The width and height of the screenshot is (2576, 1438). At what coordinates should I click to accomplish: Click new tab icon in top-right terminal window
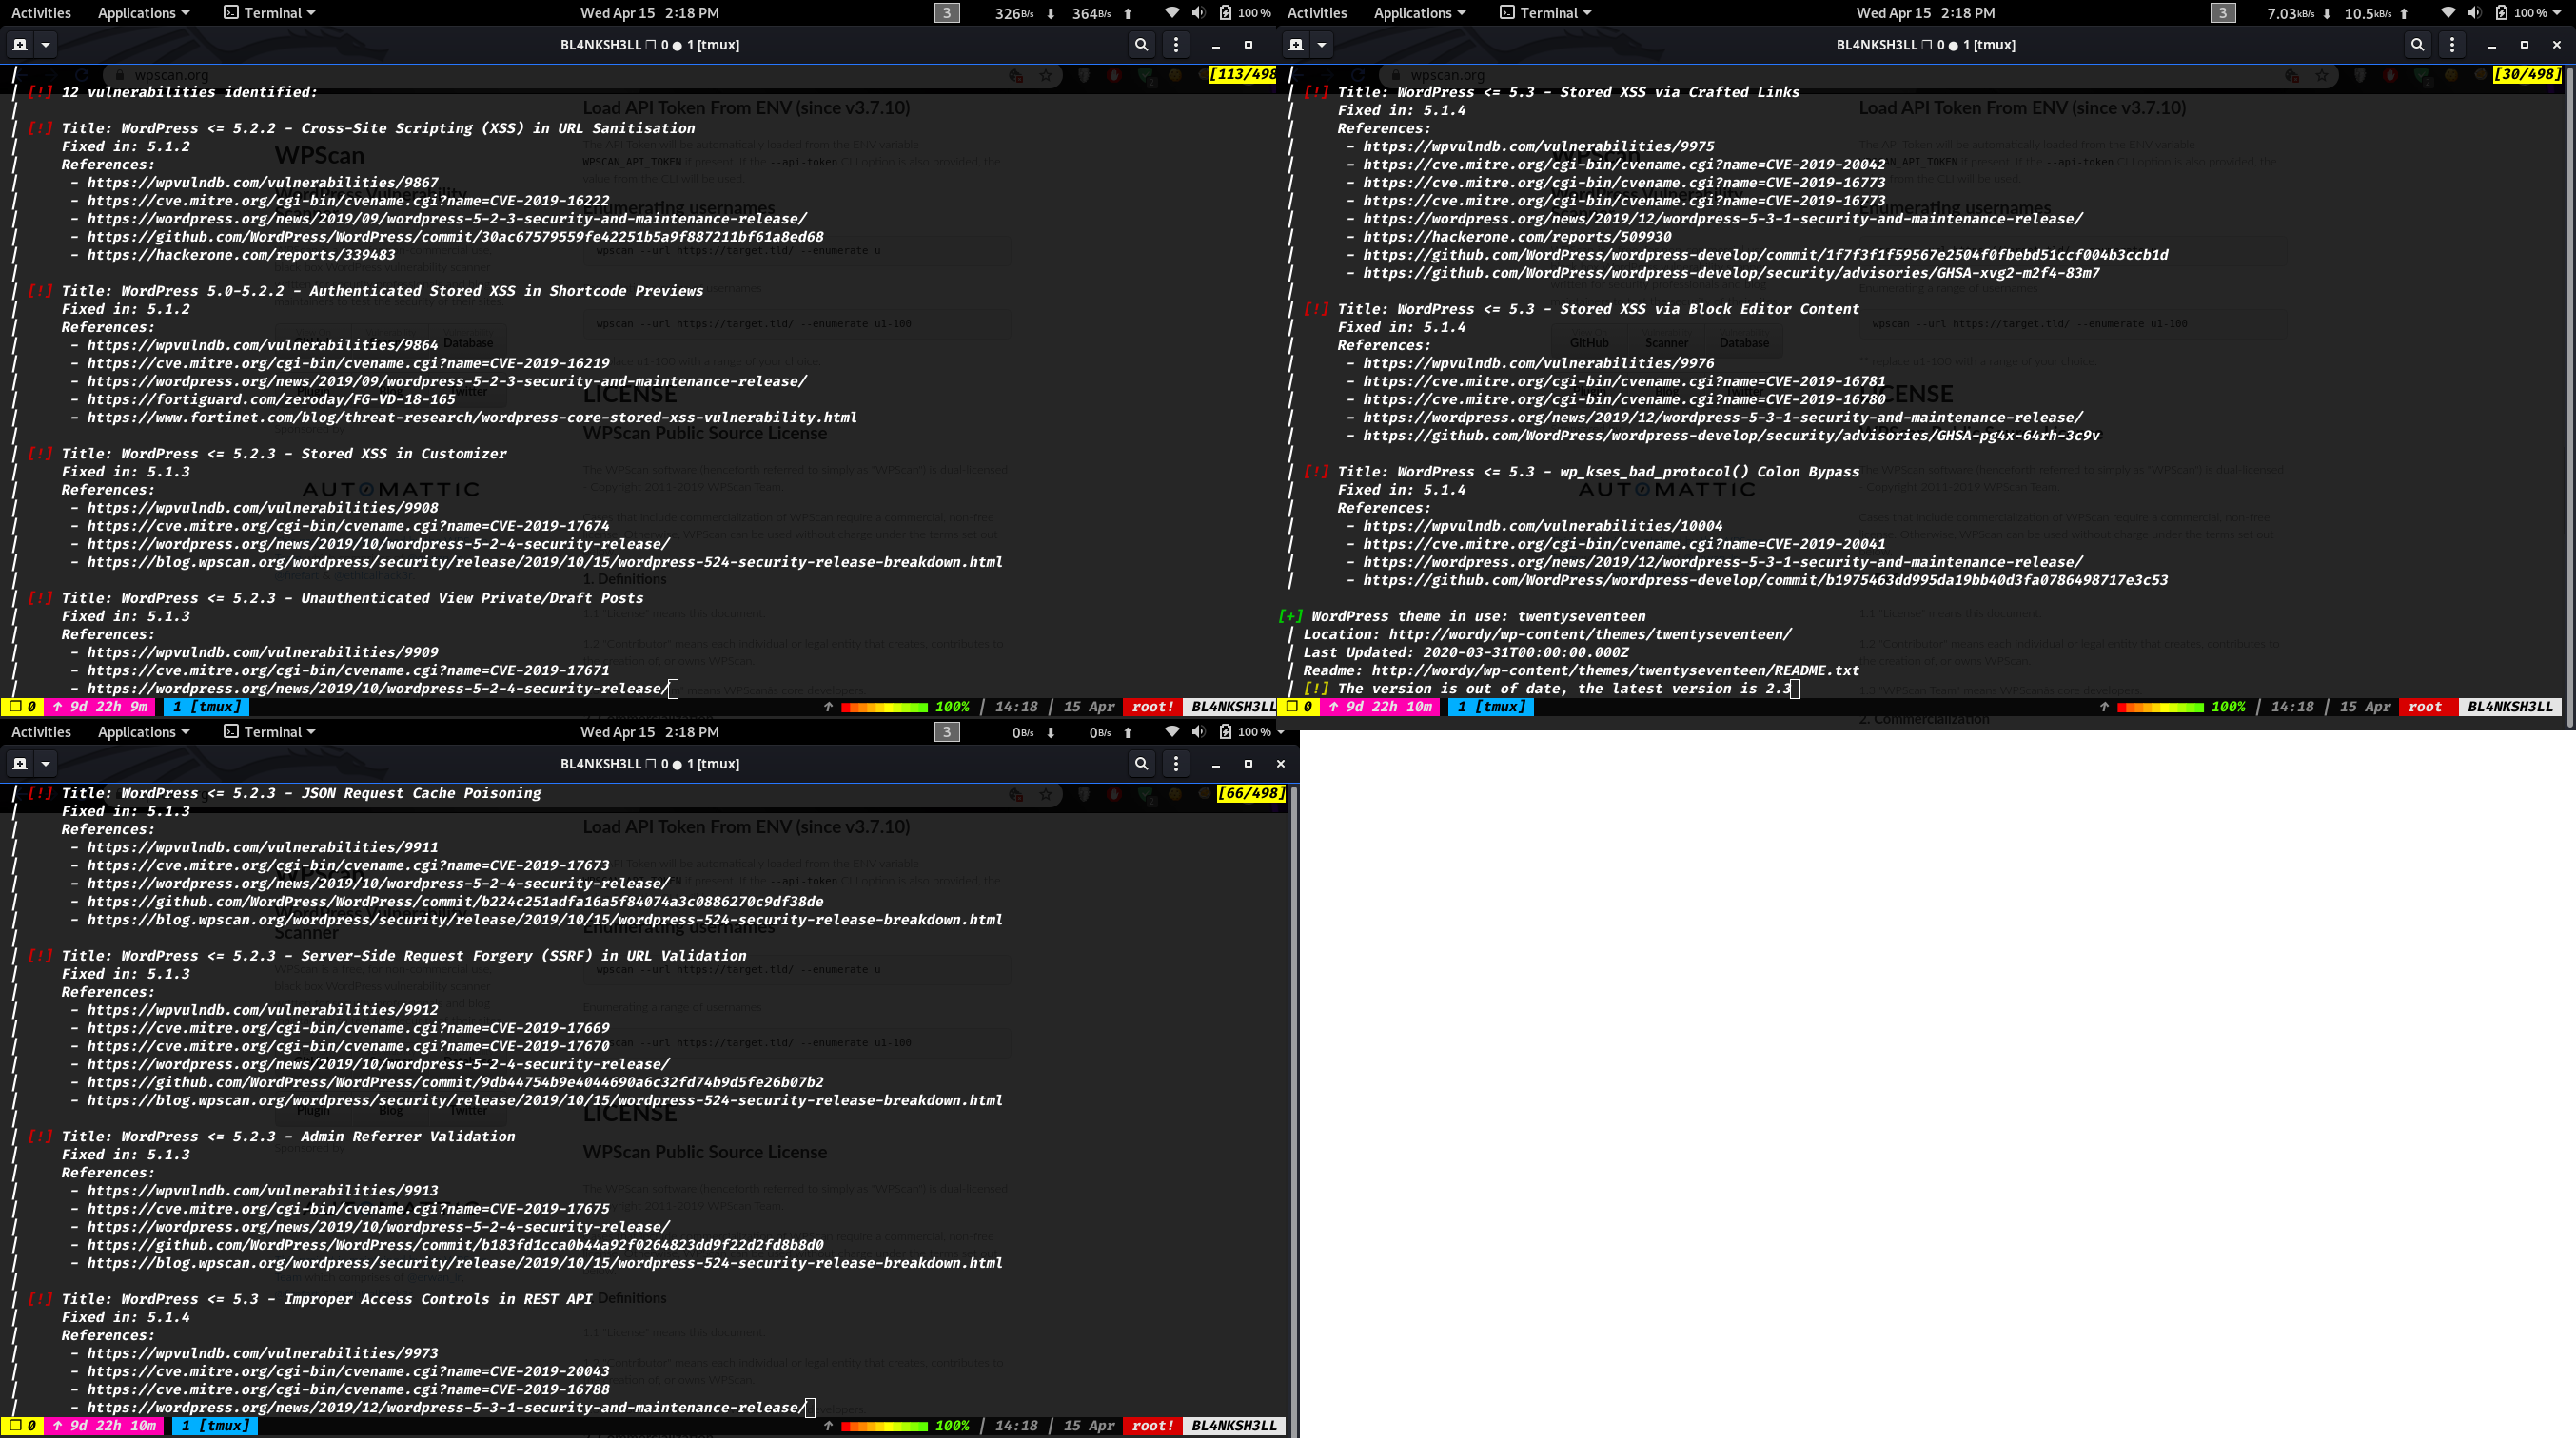click(1296, 45)
